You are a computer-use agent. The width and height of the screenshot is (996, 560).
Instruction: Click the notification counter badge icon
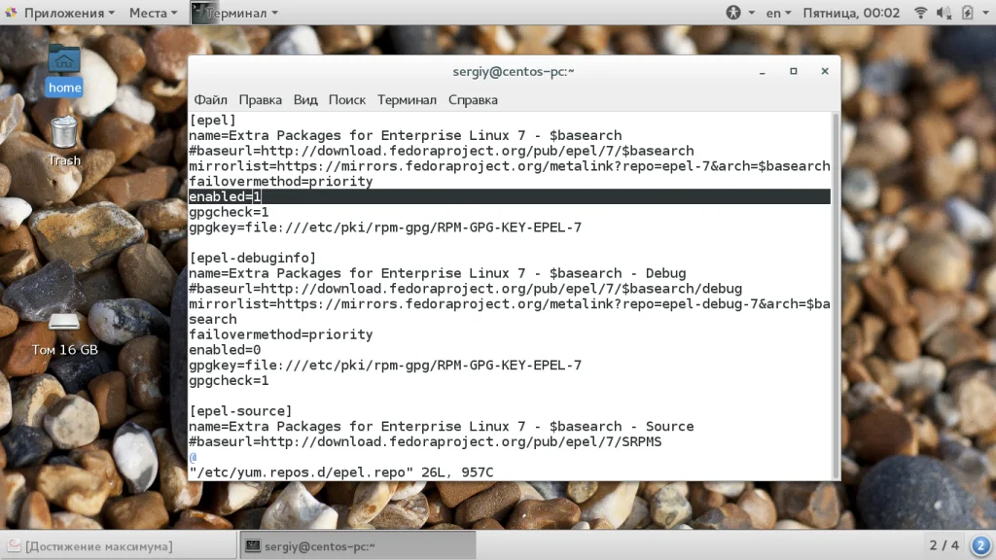[980, 545]
